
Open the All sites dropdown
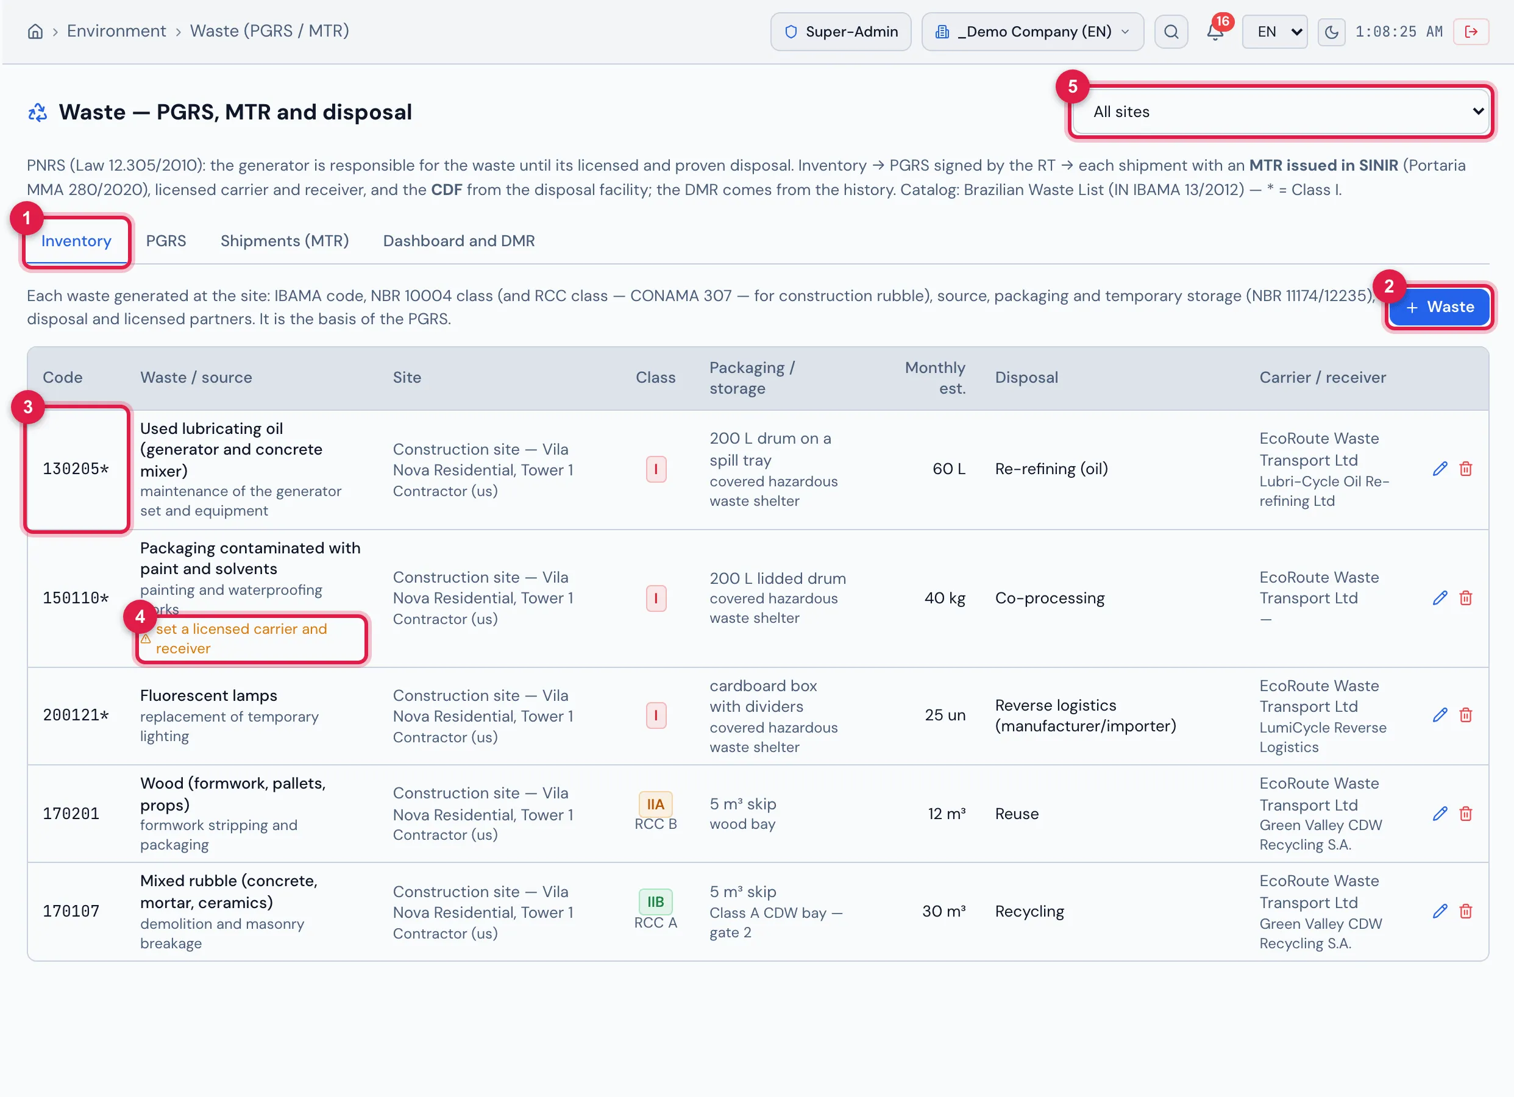click(1281, 112)
